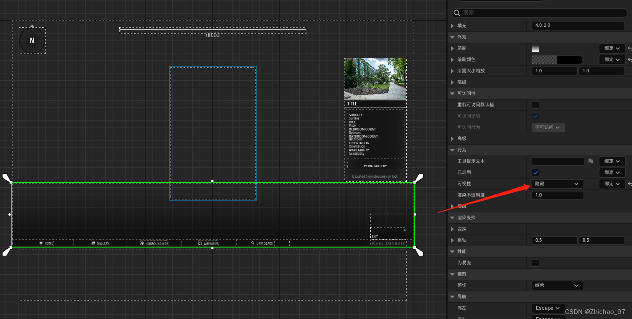Click the magnifier icon in 搜索 search bar
Screen dimensions: 632x319
456,13
